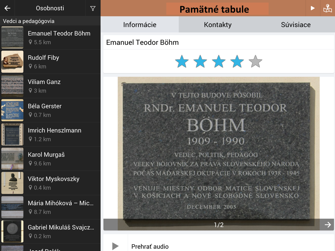This screenshot has height=251, width=335.
Task: Select Rudolf Fiby in the list
Action: click(50, 62)
